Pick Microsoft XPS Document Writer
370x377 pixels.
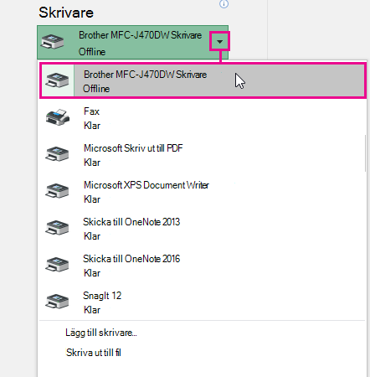[203, 192]
